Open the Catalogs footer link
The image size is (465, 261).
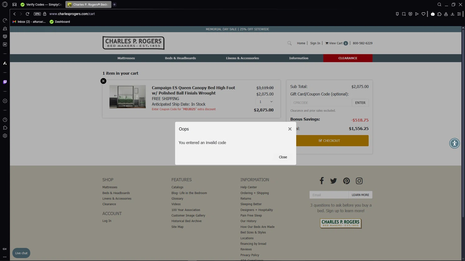(177, 187)
